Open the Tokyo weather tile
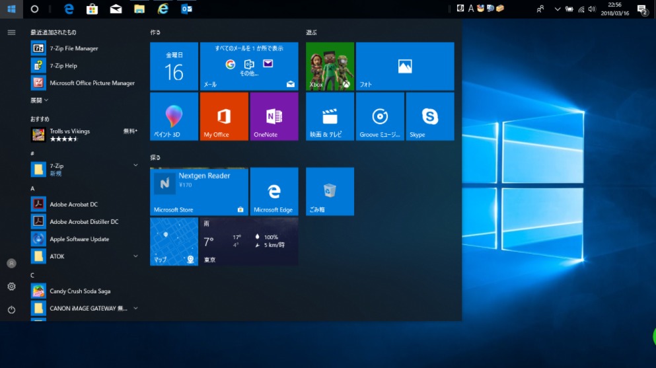The height and width of the screenshot is (368, 656). [248, 241]
